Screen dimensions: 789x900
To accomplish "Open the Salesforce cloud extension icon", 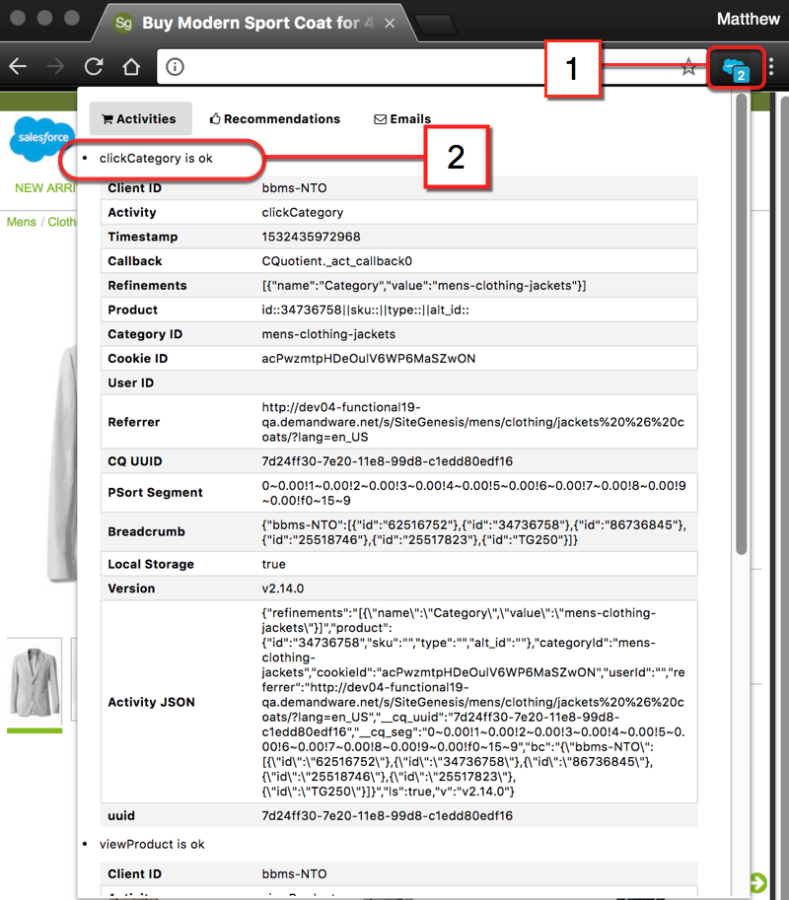I will coord(736,69).
